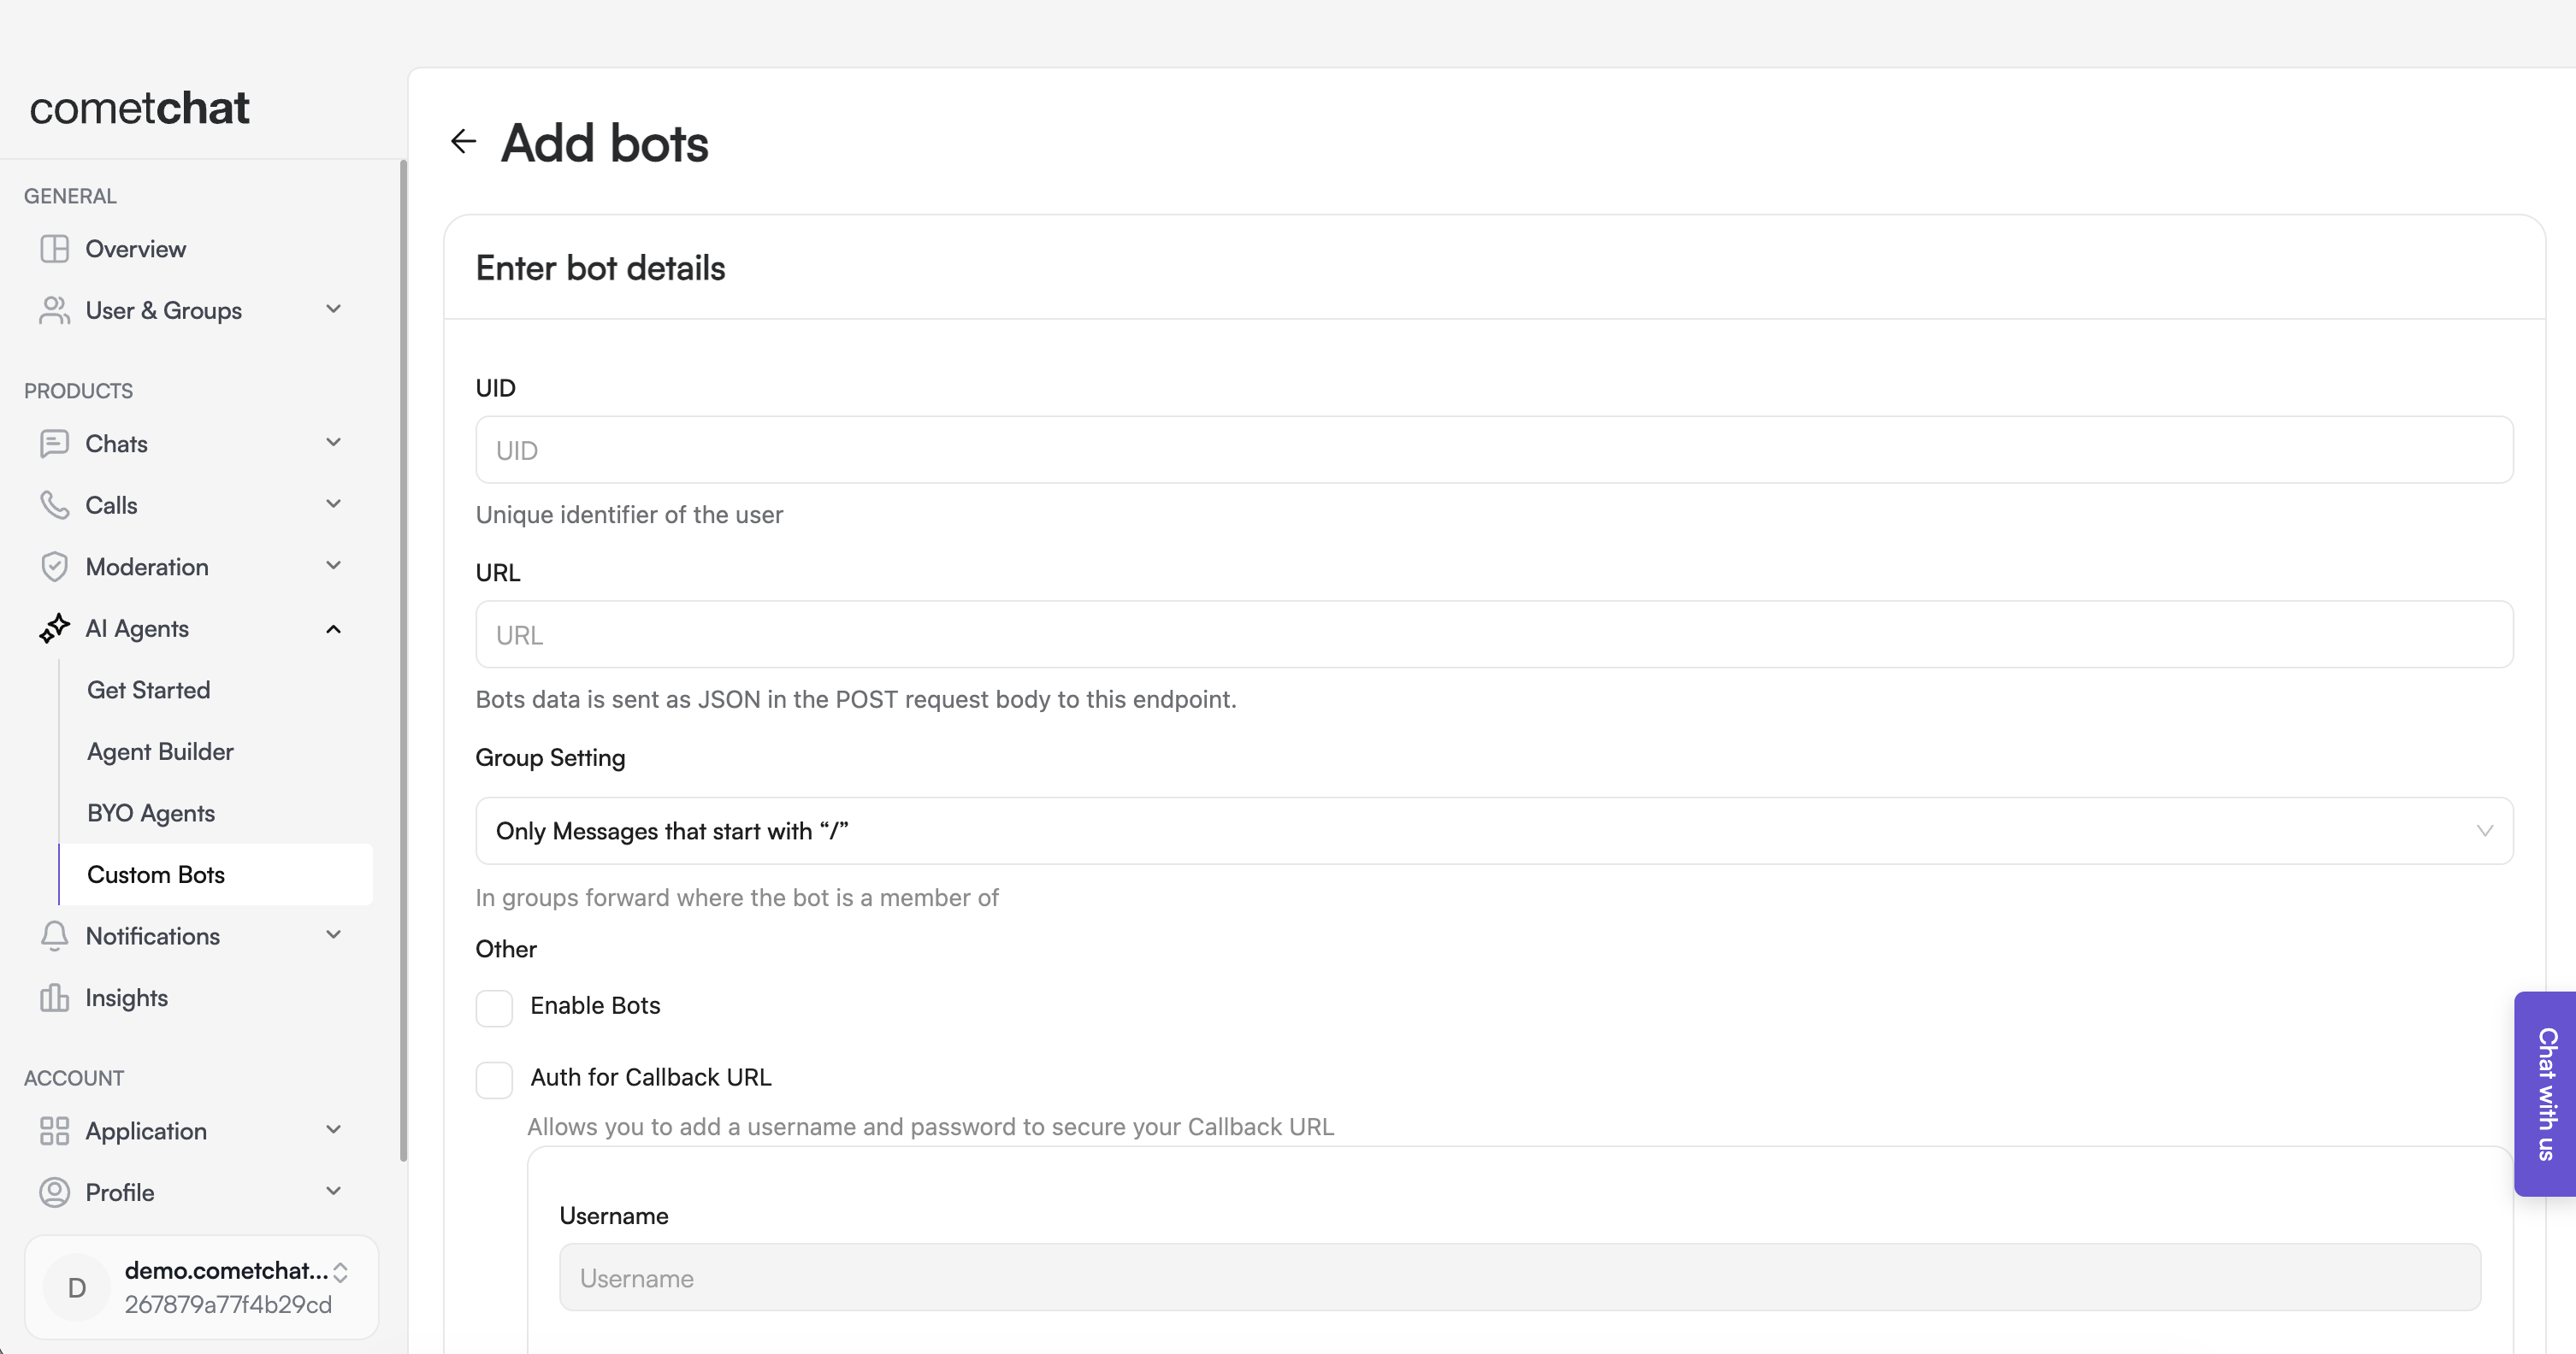Click the back arrow beside Add bots

tap(463, 142)
